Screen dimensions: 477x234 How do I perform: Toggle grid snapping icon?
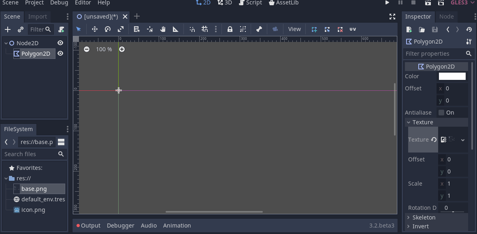pos(205,29)
